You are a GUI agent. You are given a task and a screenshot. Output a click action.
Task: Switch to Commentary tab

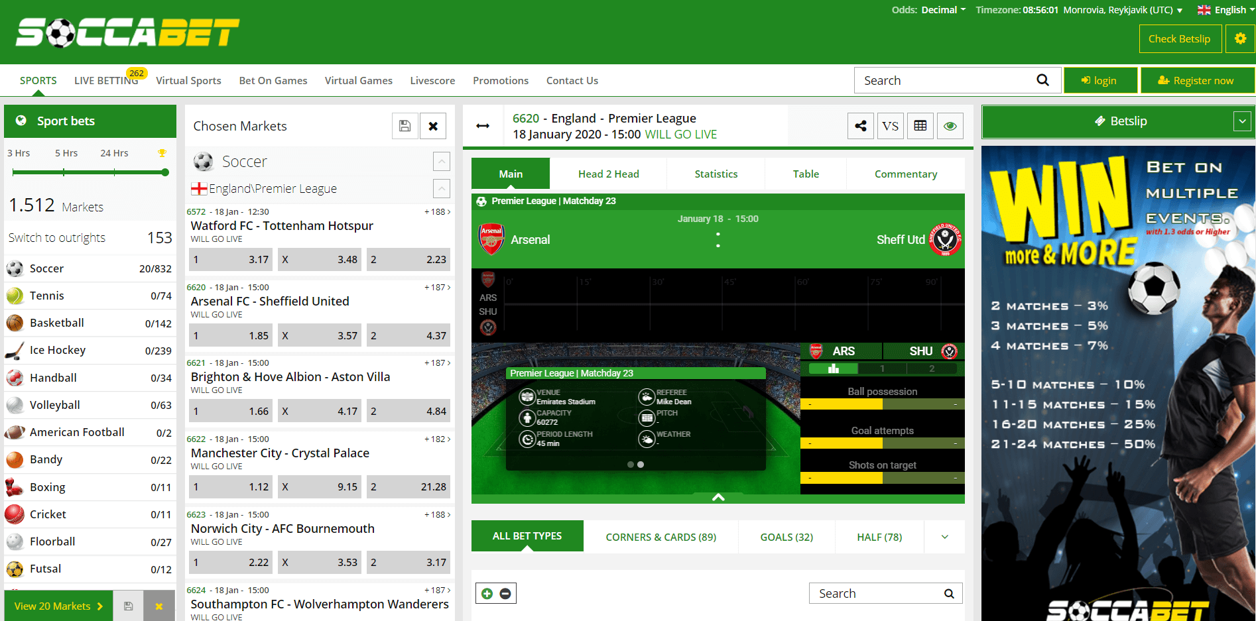[x=905, y=174]
